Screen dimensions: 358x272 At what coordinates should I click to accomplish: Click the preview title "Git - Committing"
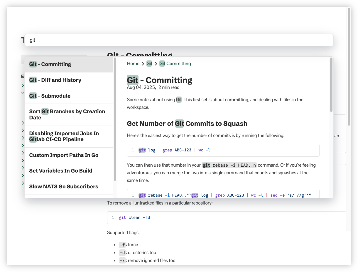pos(159,80)
